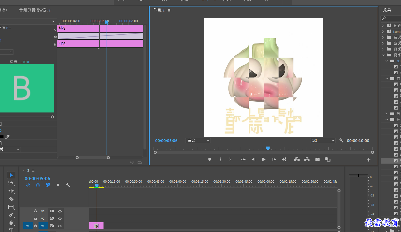401x232 pixels.
Task: Open the playback resolution 1/2 dropdown
Action: (x=323, y=141)
